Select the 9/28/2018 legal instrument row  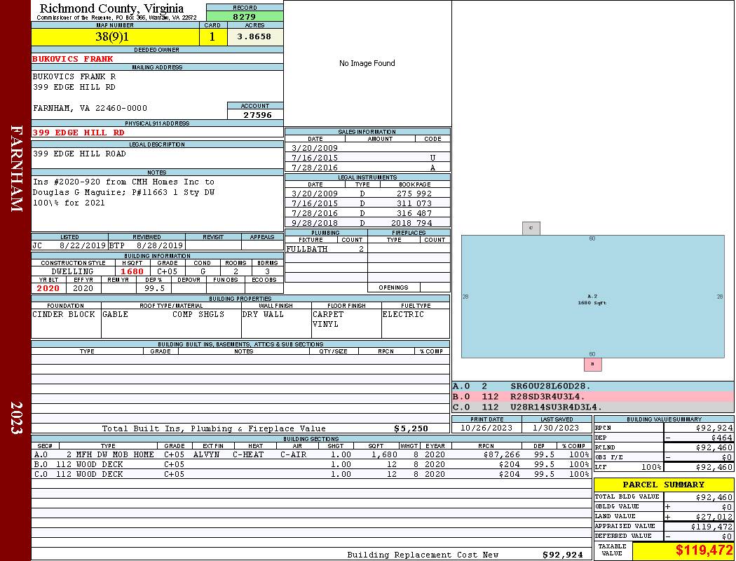pos(367,224)
